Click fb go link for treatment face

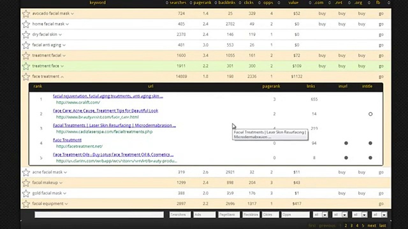click(x=381, y=66)
